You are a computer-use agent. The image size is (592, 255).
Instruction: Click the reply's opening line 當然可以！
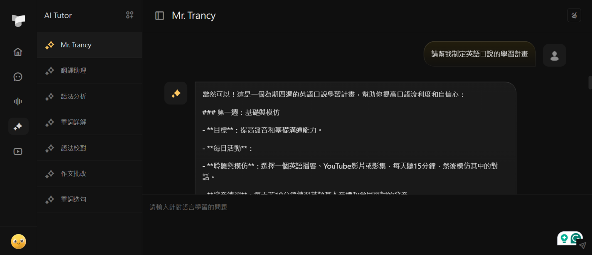tap(333, 95)
